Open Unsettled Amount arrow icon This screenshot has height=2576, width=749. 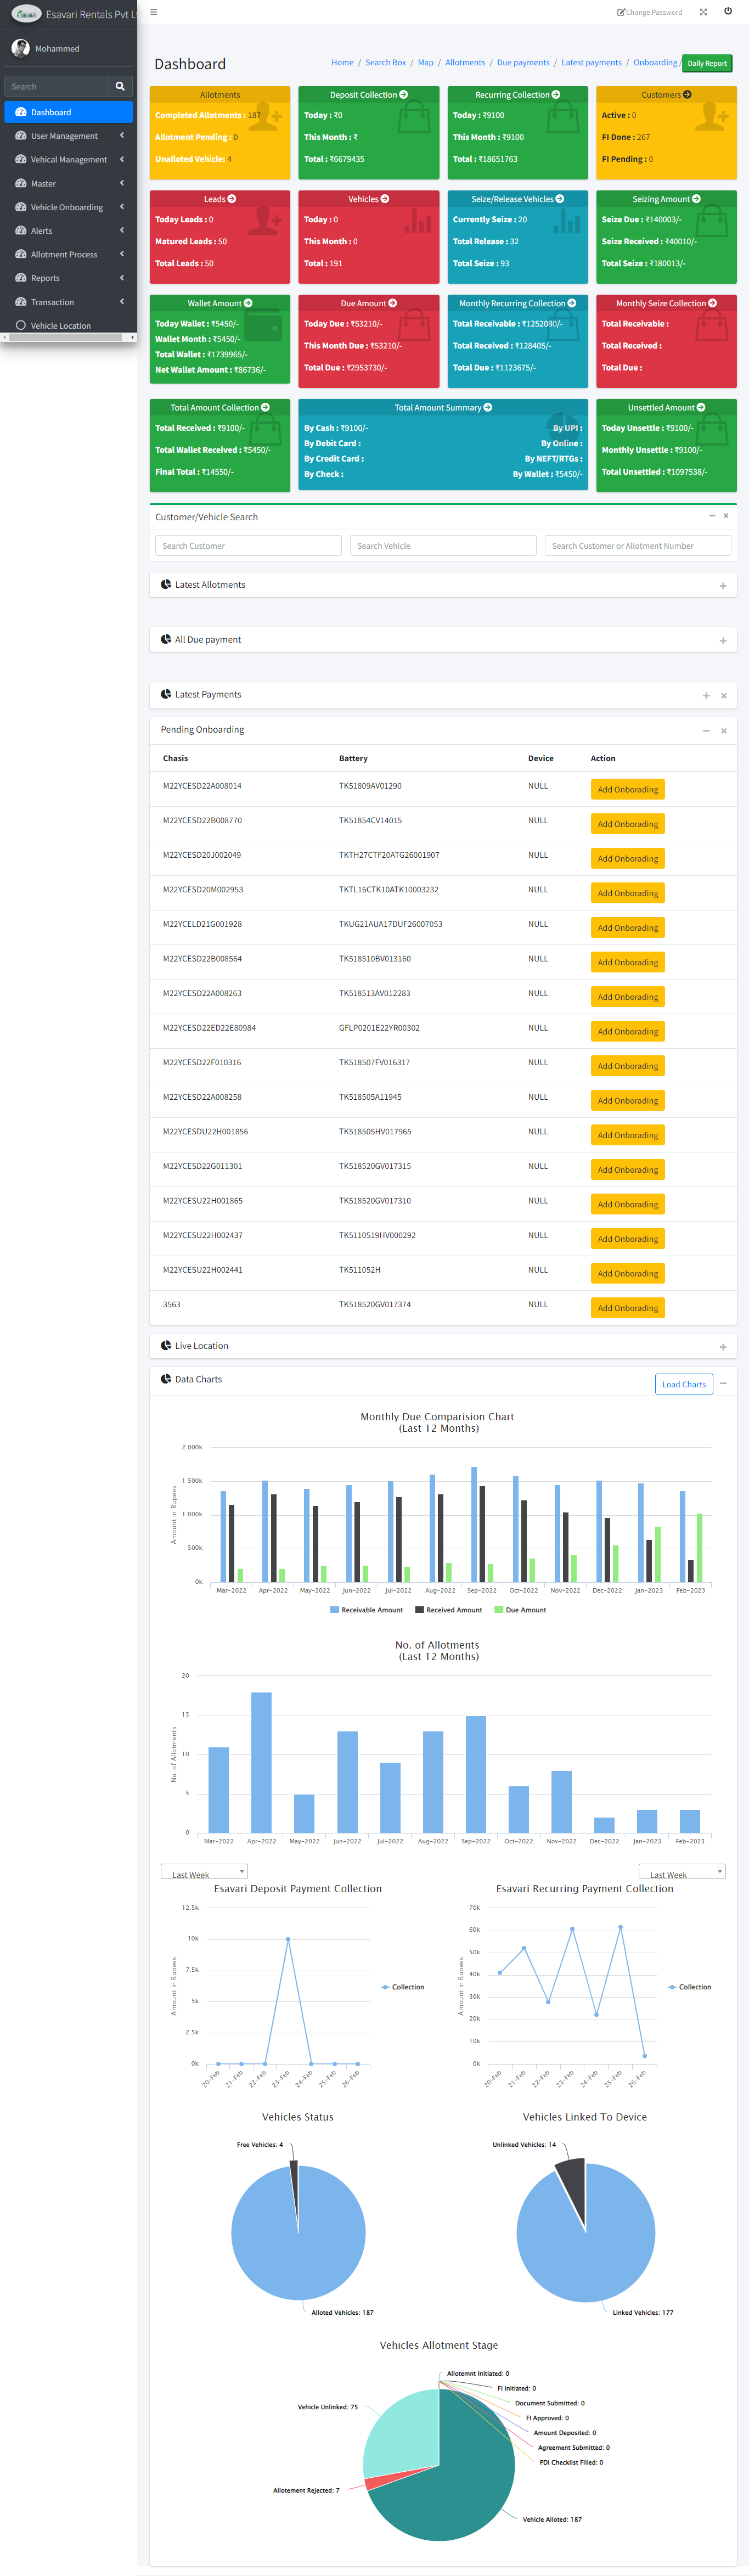(x=701, y=407)
